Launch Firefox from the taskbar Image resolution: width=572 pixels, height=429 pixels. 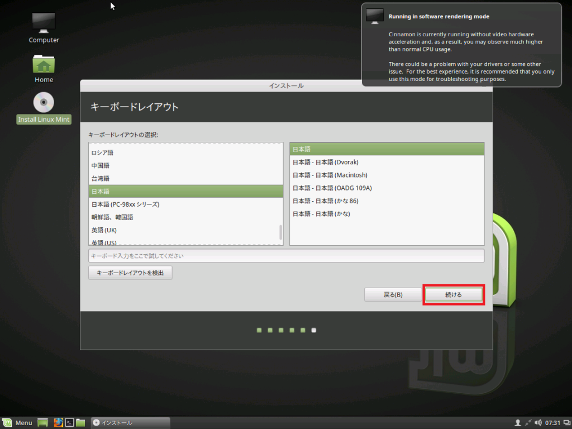click(58, 423)
